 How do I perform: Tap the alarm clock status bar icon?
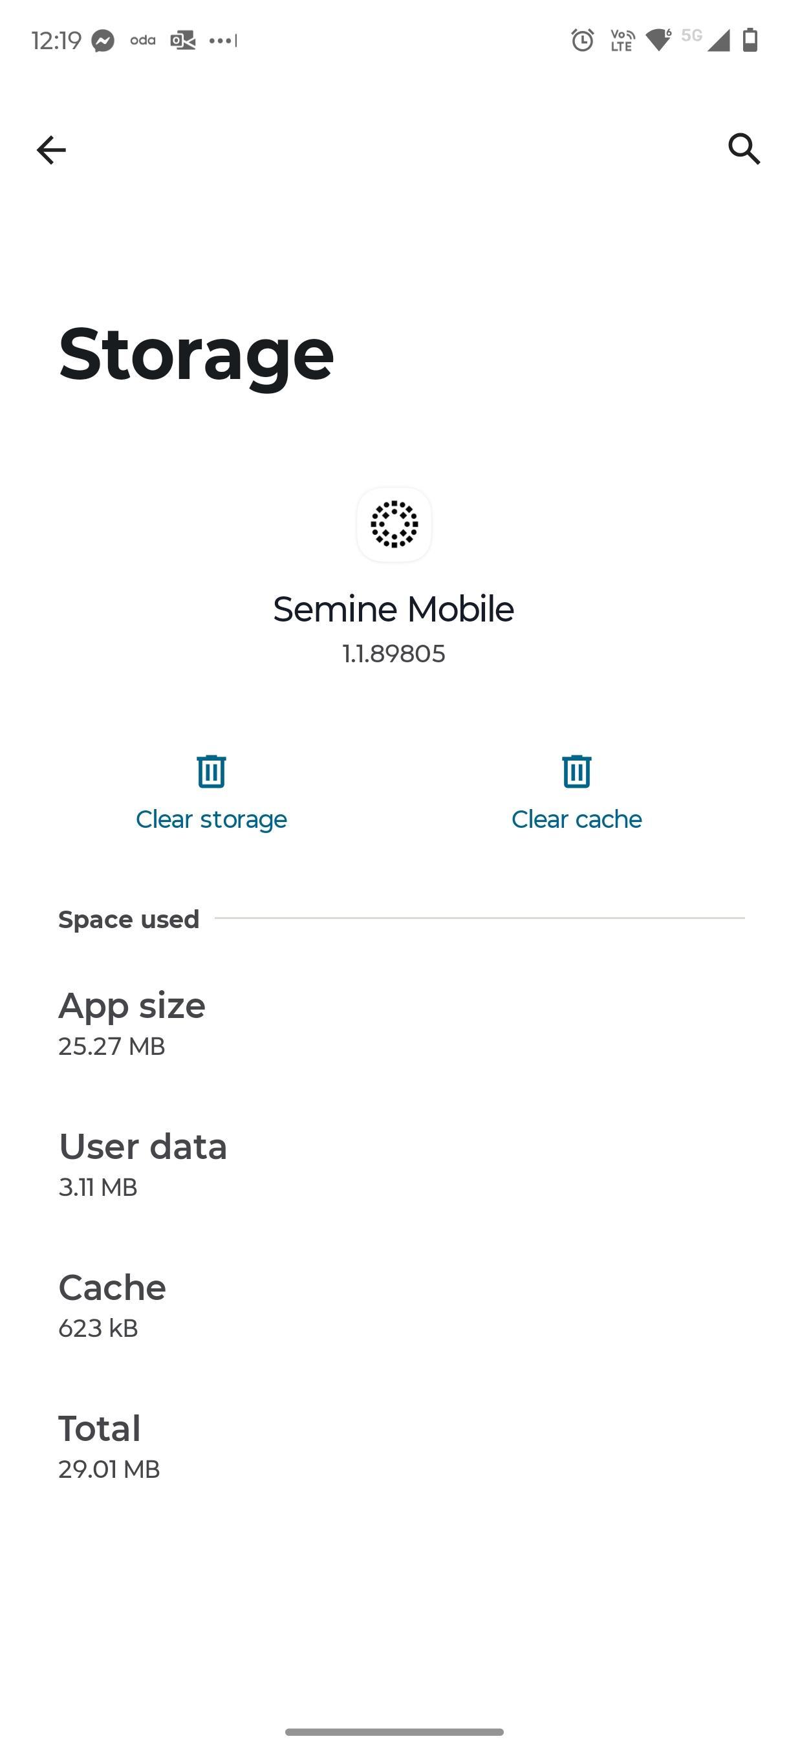582,41
